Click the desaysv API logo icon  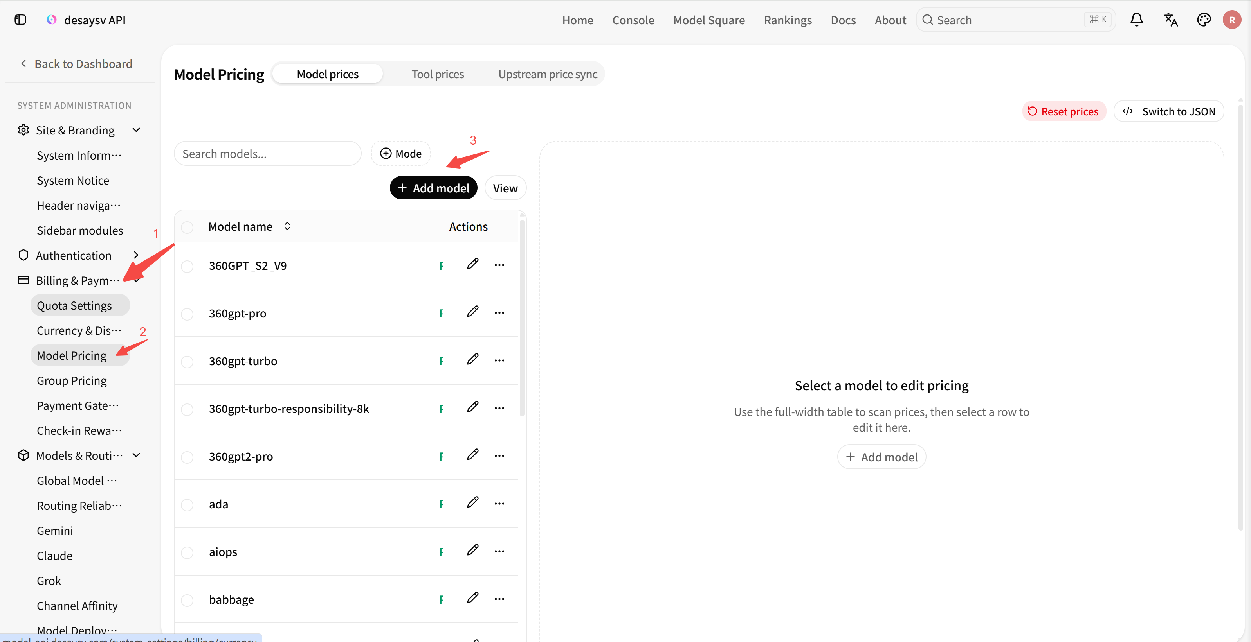[52, 20]
